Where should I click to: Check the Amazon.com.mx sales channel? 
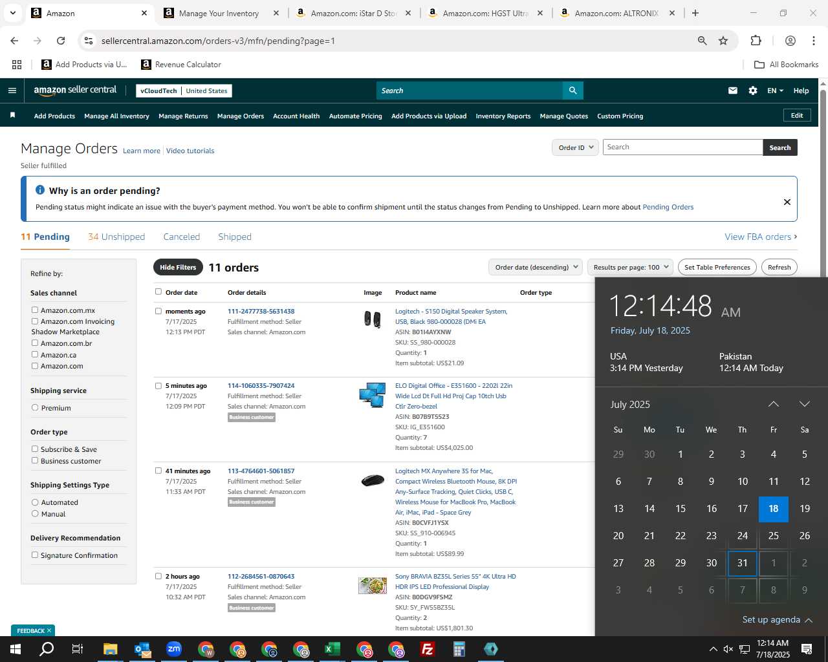pos(35,310)
